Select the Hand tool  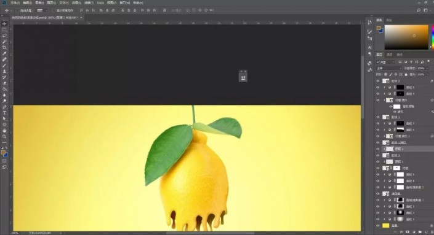(4, 131)
